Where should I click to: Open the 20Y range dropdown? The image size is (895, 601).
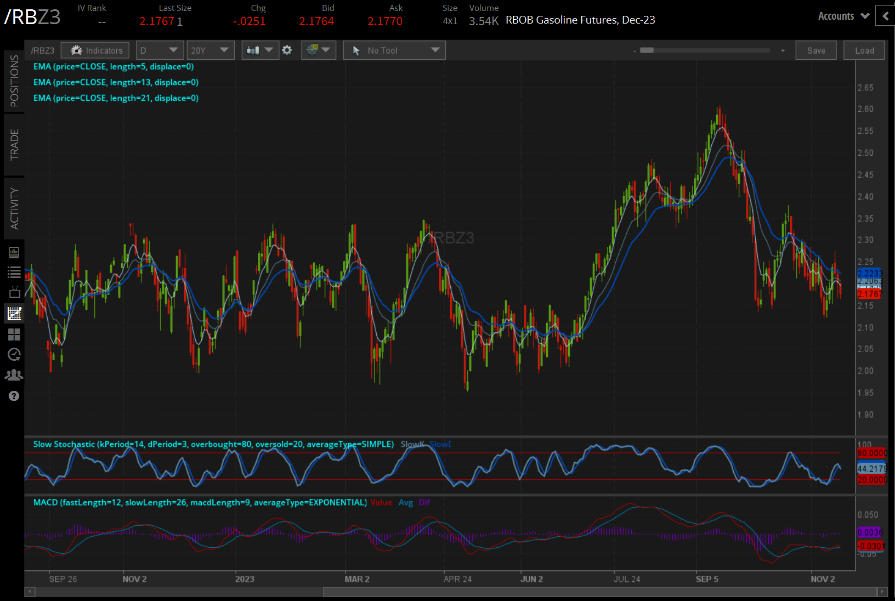(210, 50)
